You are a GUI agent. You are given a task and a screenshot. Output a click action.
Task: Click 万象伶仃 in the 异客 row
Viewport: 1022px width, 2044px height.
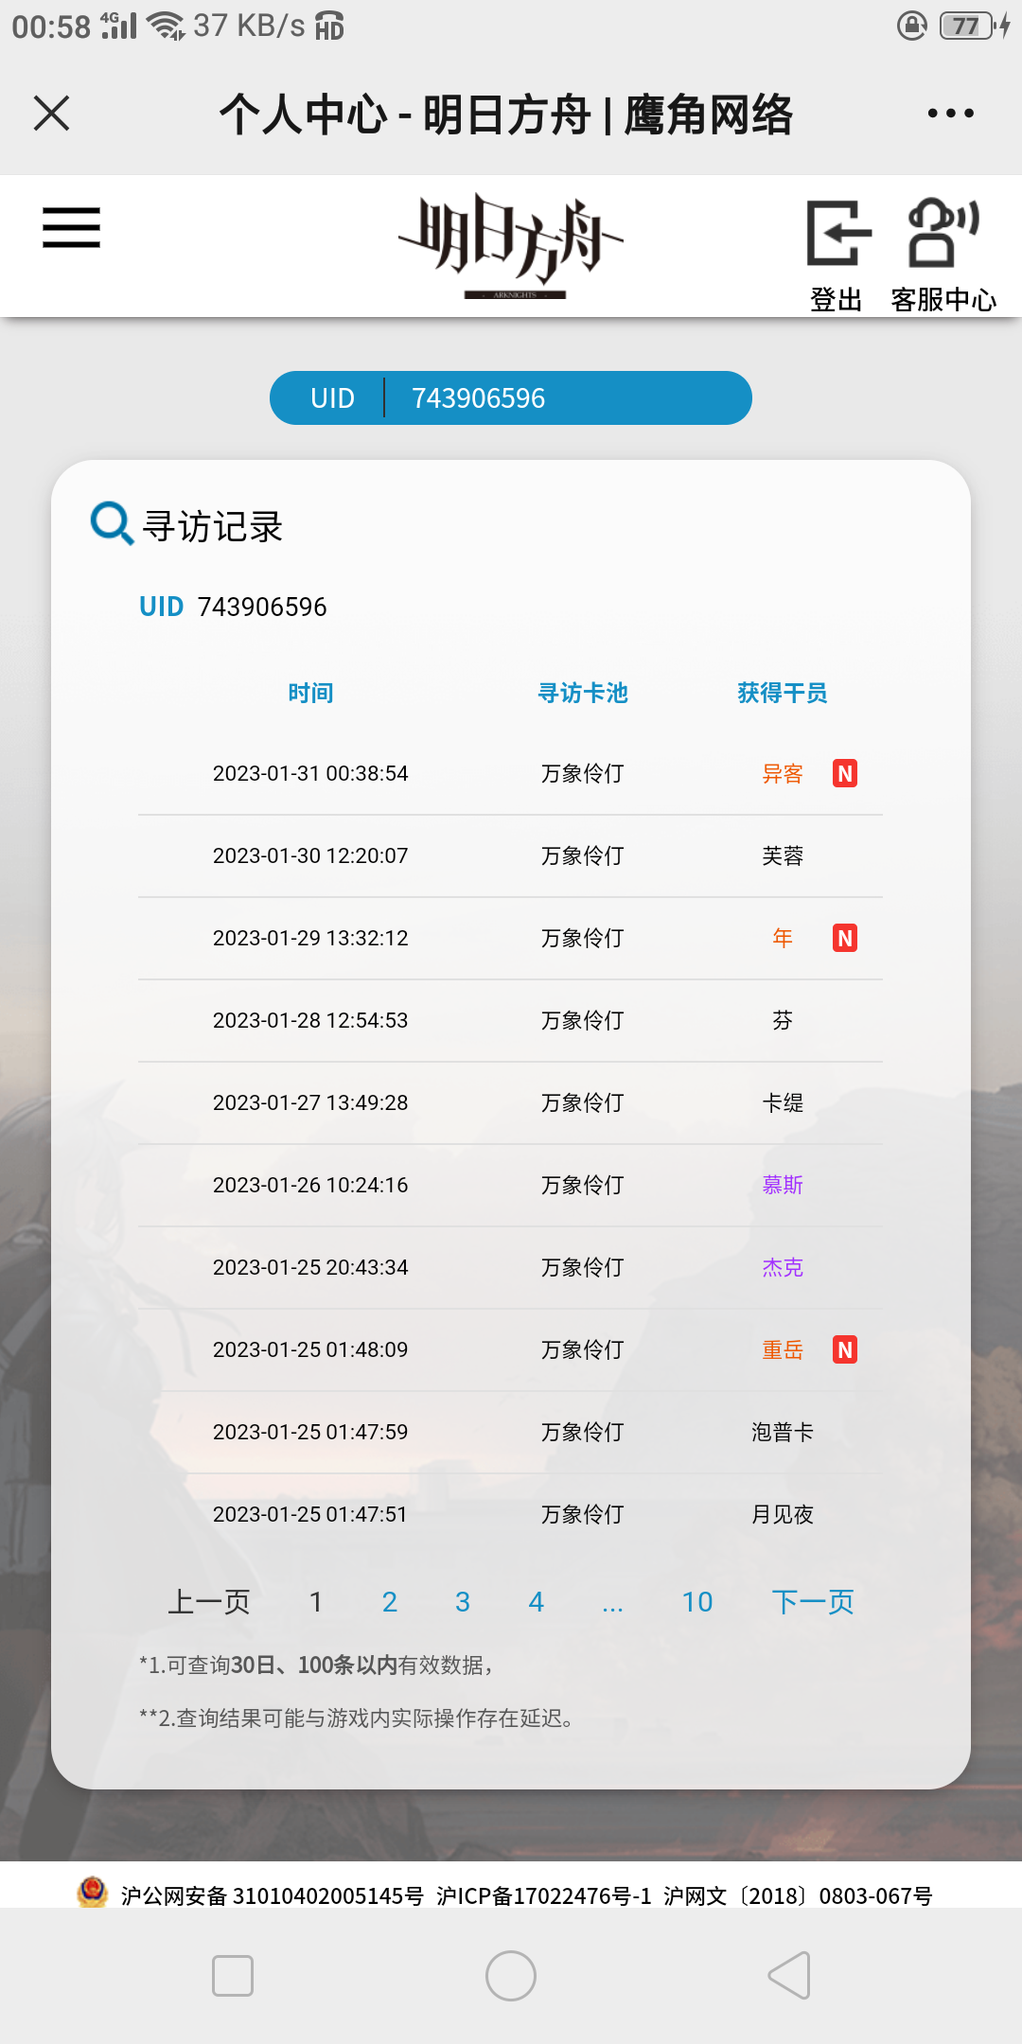(x=583, y=774)
